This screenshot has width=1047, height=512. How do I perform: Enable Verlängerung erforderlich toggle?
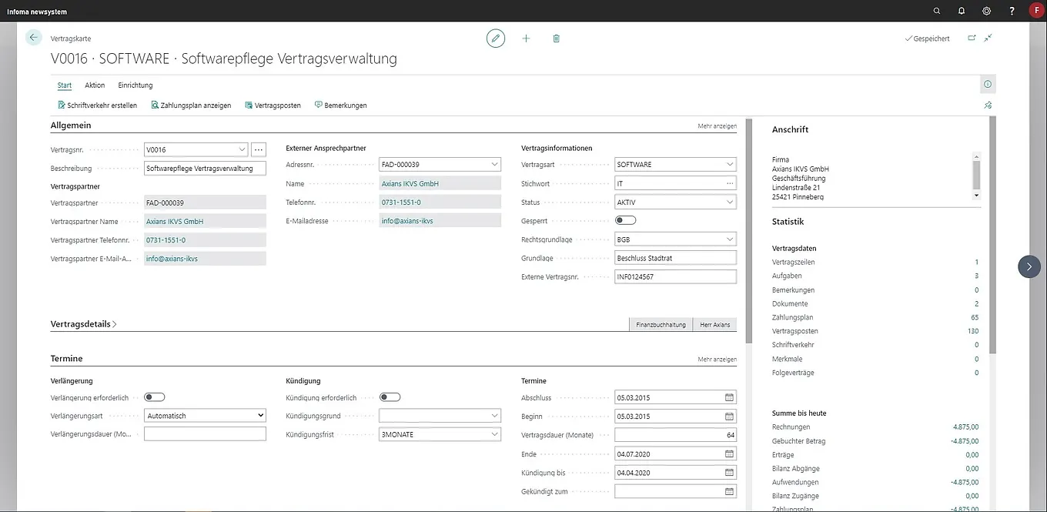click(155, 397)
